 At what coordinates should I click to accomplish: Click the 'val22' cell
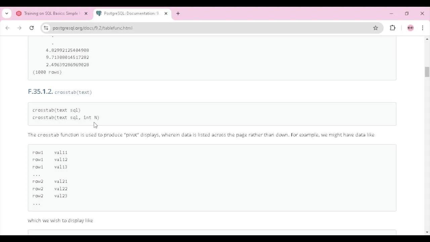61,189
